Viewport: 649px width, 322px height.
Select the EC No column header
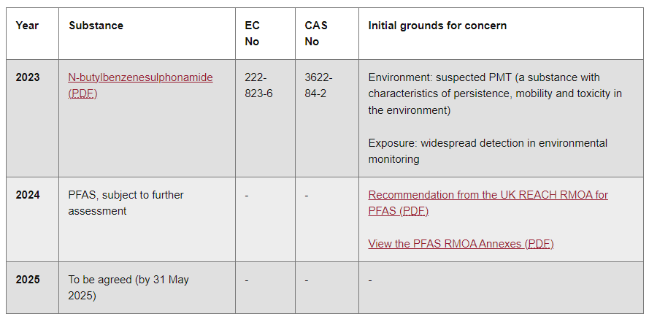[x=252, y=34]
